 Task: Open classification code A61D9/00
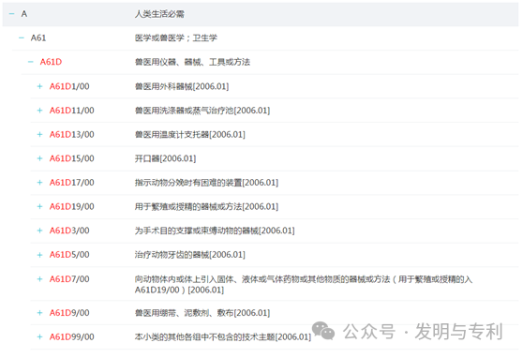(69, 313)
